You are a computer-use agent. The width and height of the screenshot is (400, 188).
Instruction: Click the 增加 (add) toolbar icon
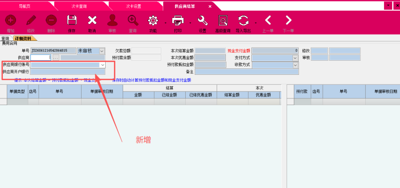[11, 20]
